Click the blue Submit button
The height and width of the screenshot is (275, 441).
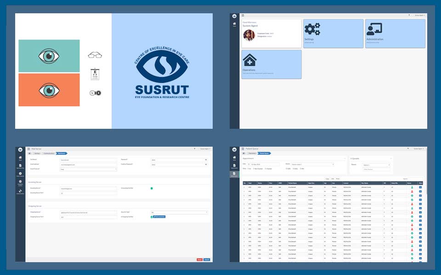[x=207, y=259]
